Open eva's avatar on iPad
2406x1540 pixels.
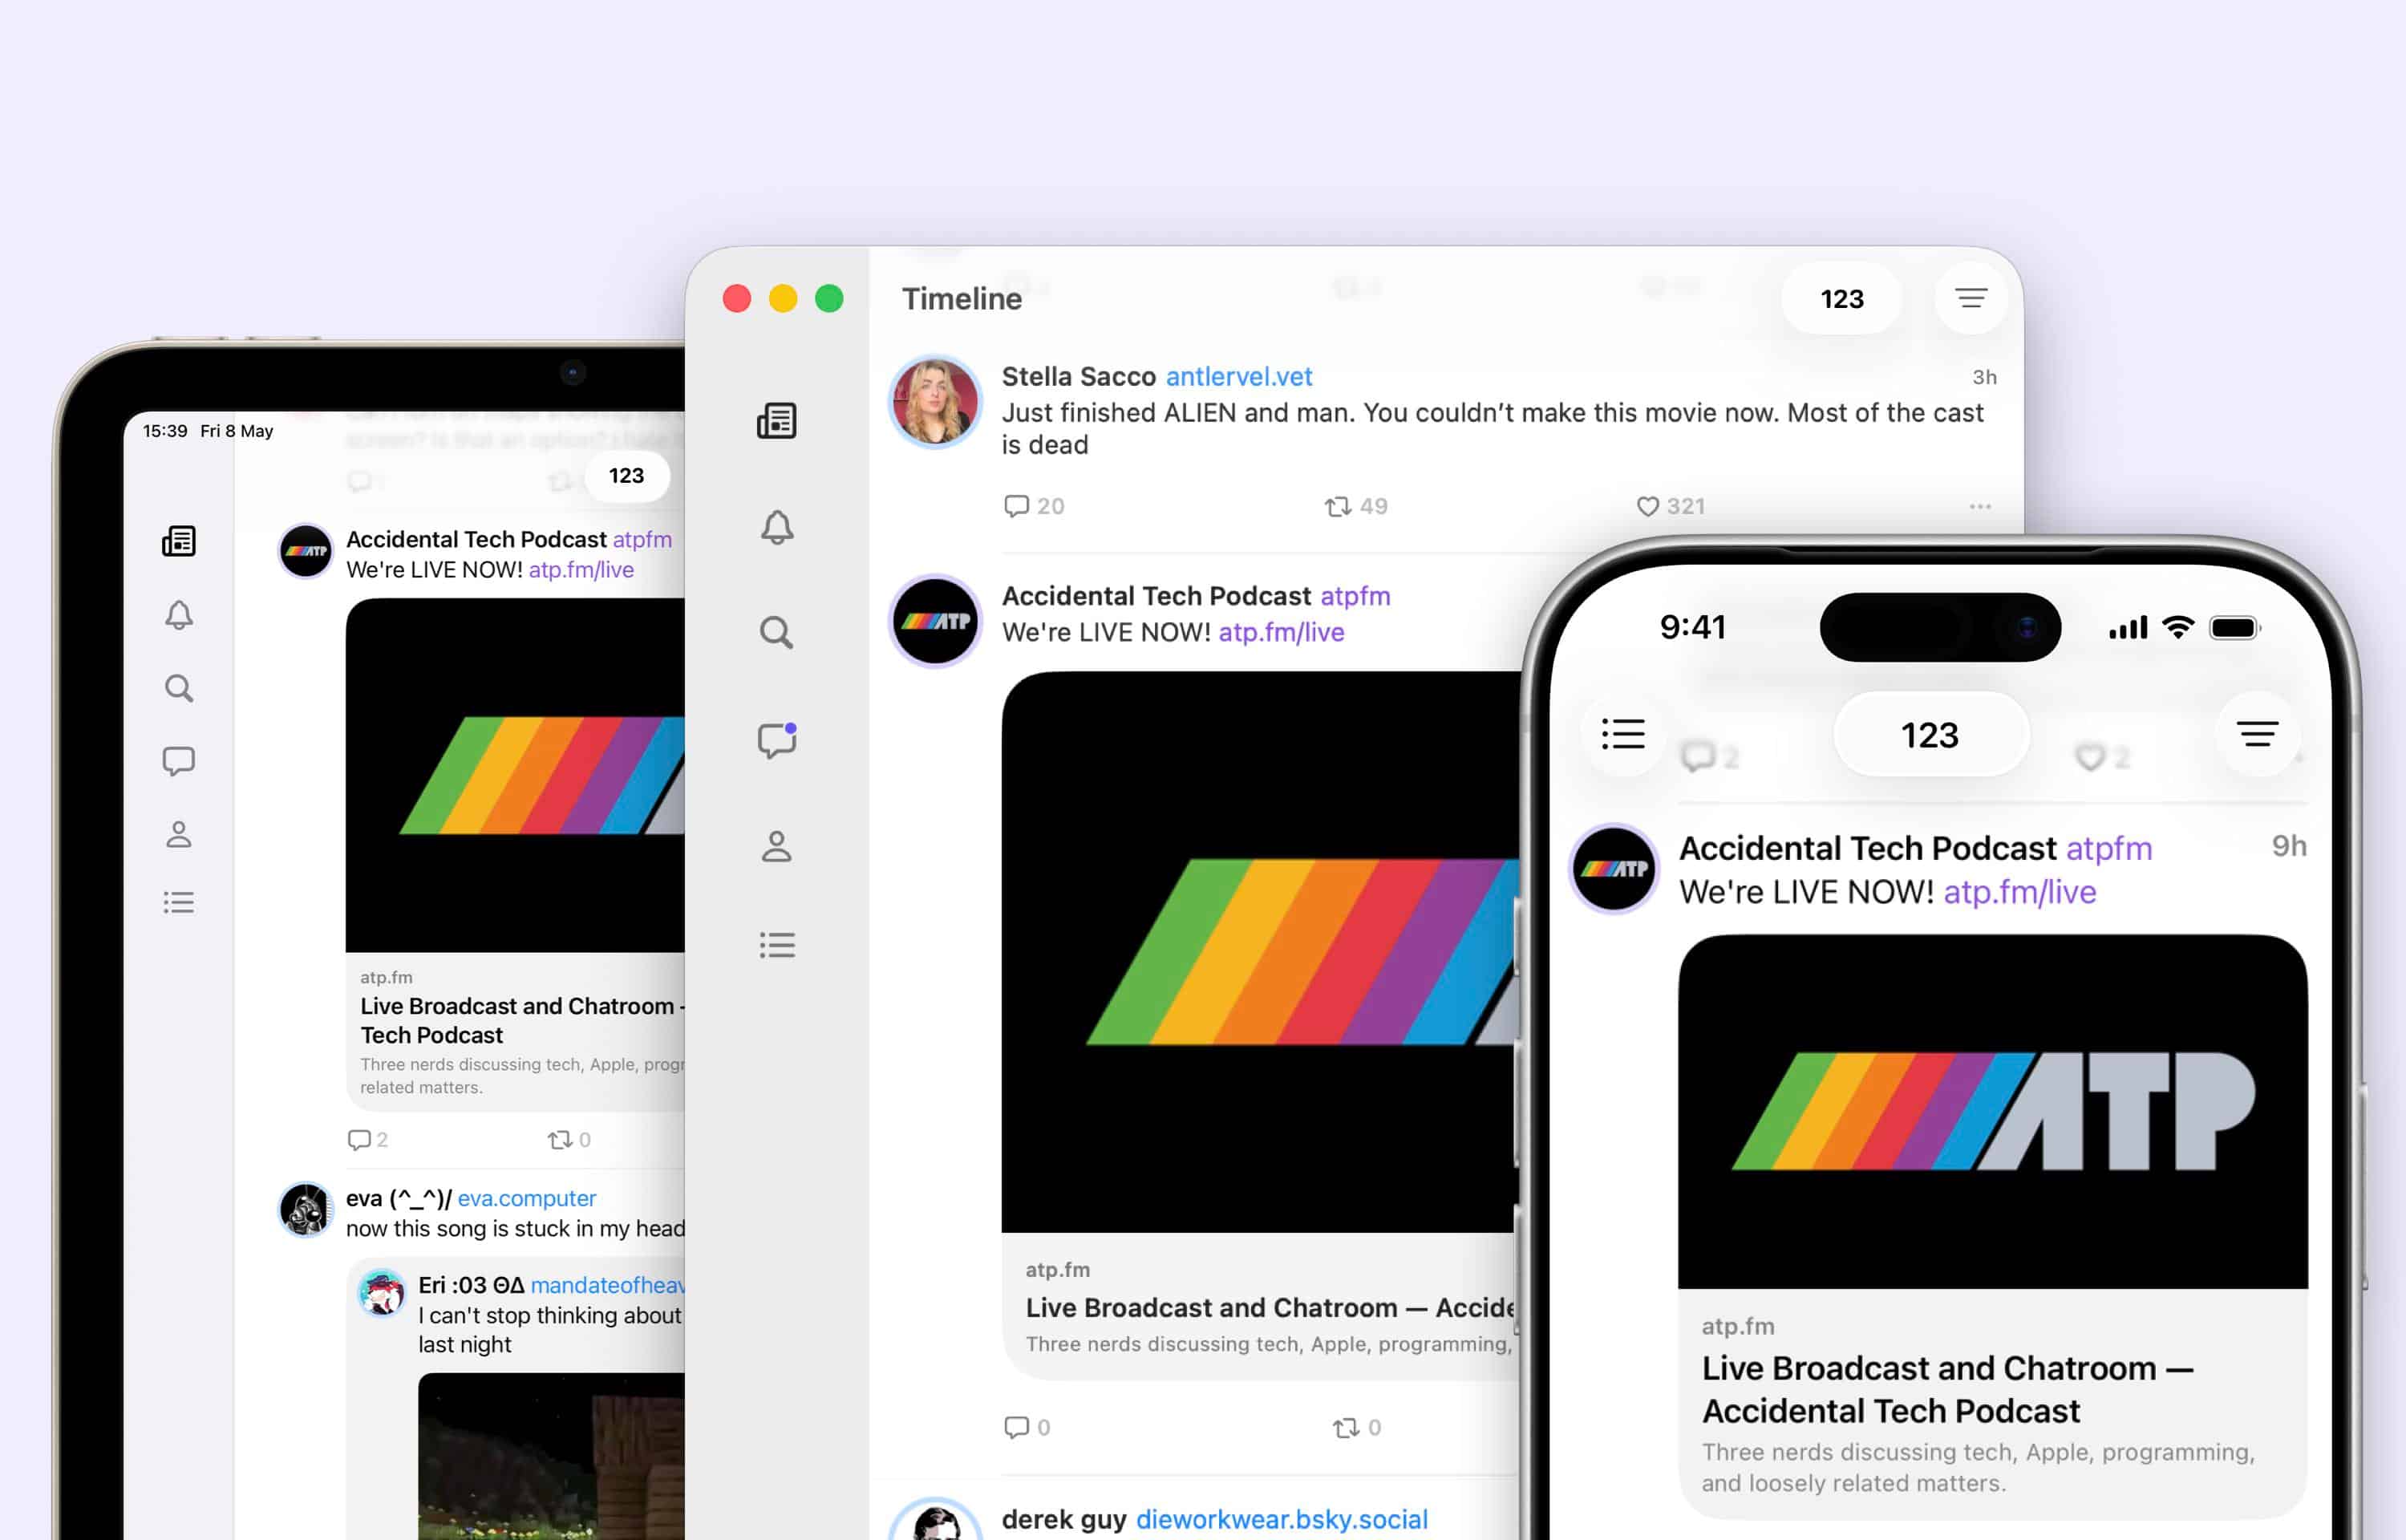pyautogui.click(x=306, y=1210)
